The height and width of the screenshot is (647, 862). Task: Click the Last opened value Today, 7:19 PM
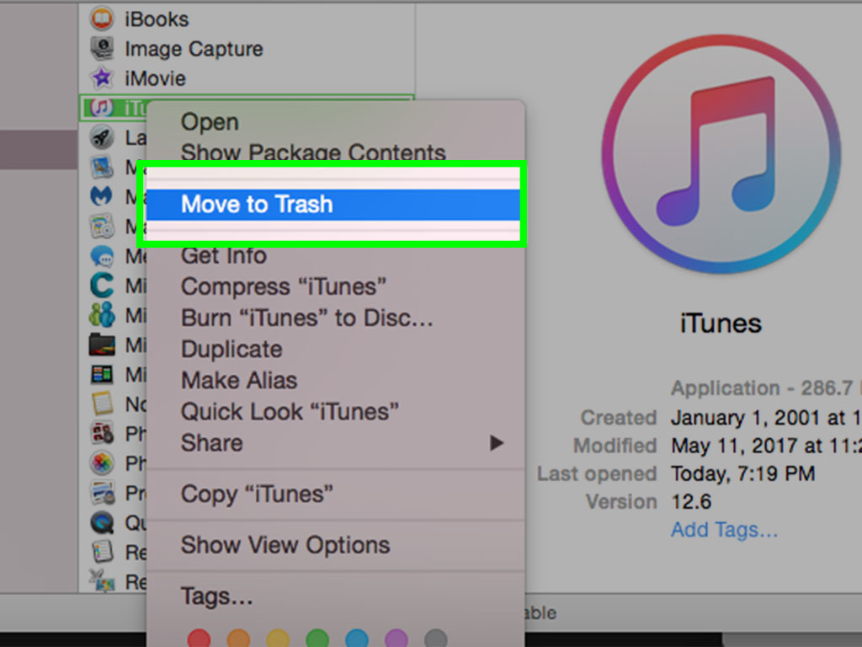point(743,473)
